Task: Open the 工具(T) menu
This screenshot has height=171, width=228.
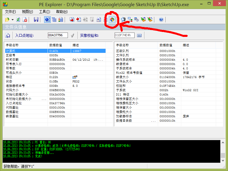Action: pos(44,12)
